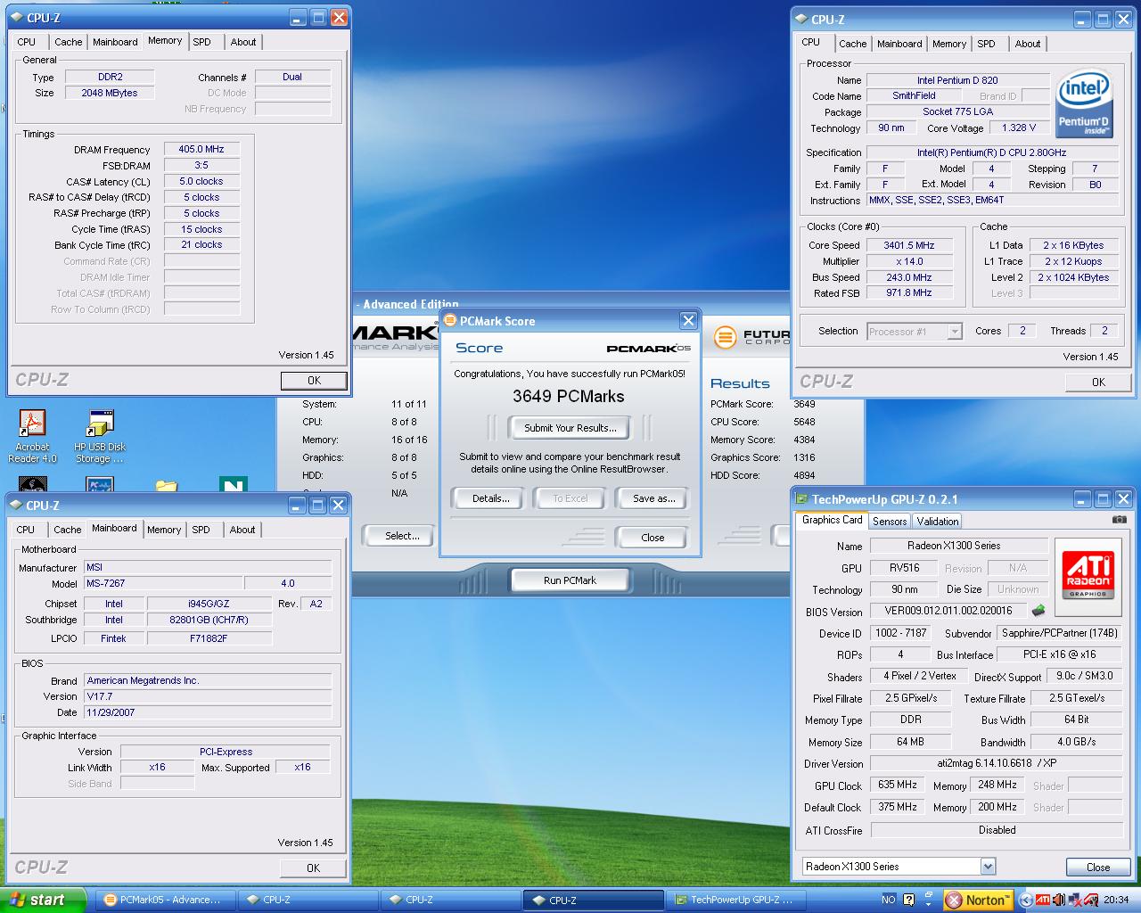Click the FSB:DRAM ratio value 3:5
Viewport: 1141px width, 913px height.
tap(201, 166)
